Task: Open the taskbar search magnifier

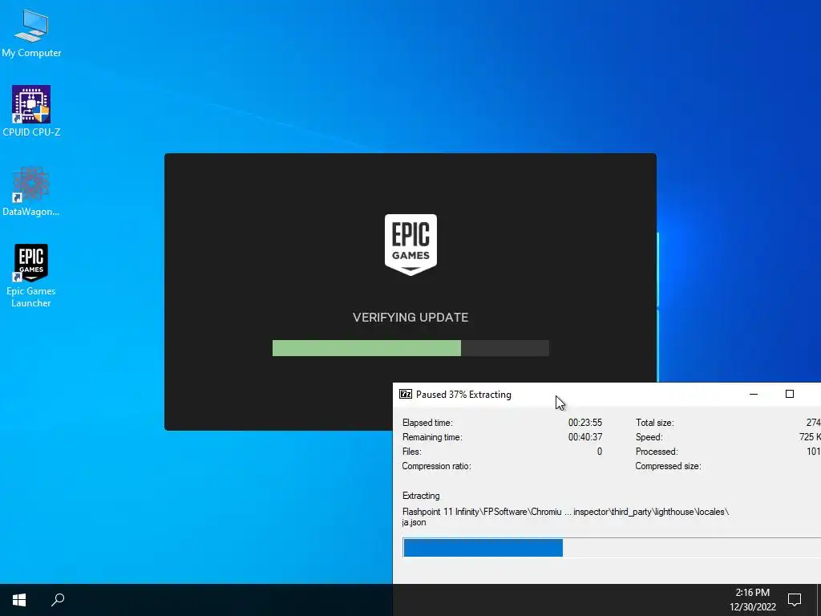Action: [58, 600]
